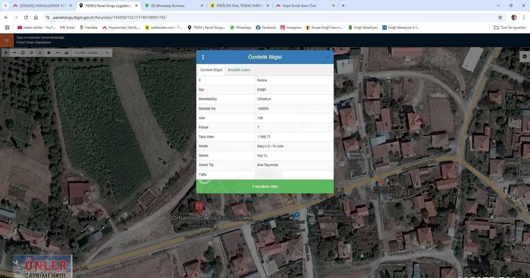Open the Konya Ereğli Hacım bookmark
The image size is (530, 278).
click(x=324, y=27)
